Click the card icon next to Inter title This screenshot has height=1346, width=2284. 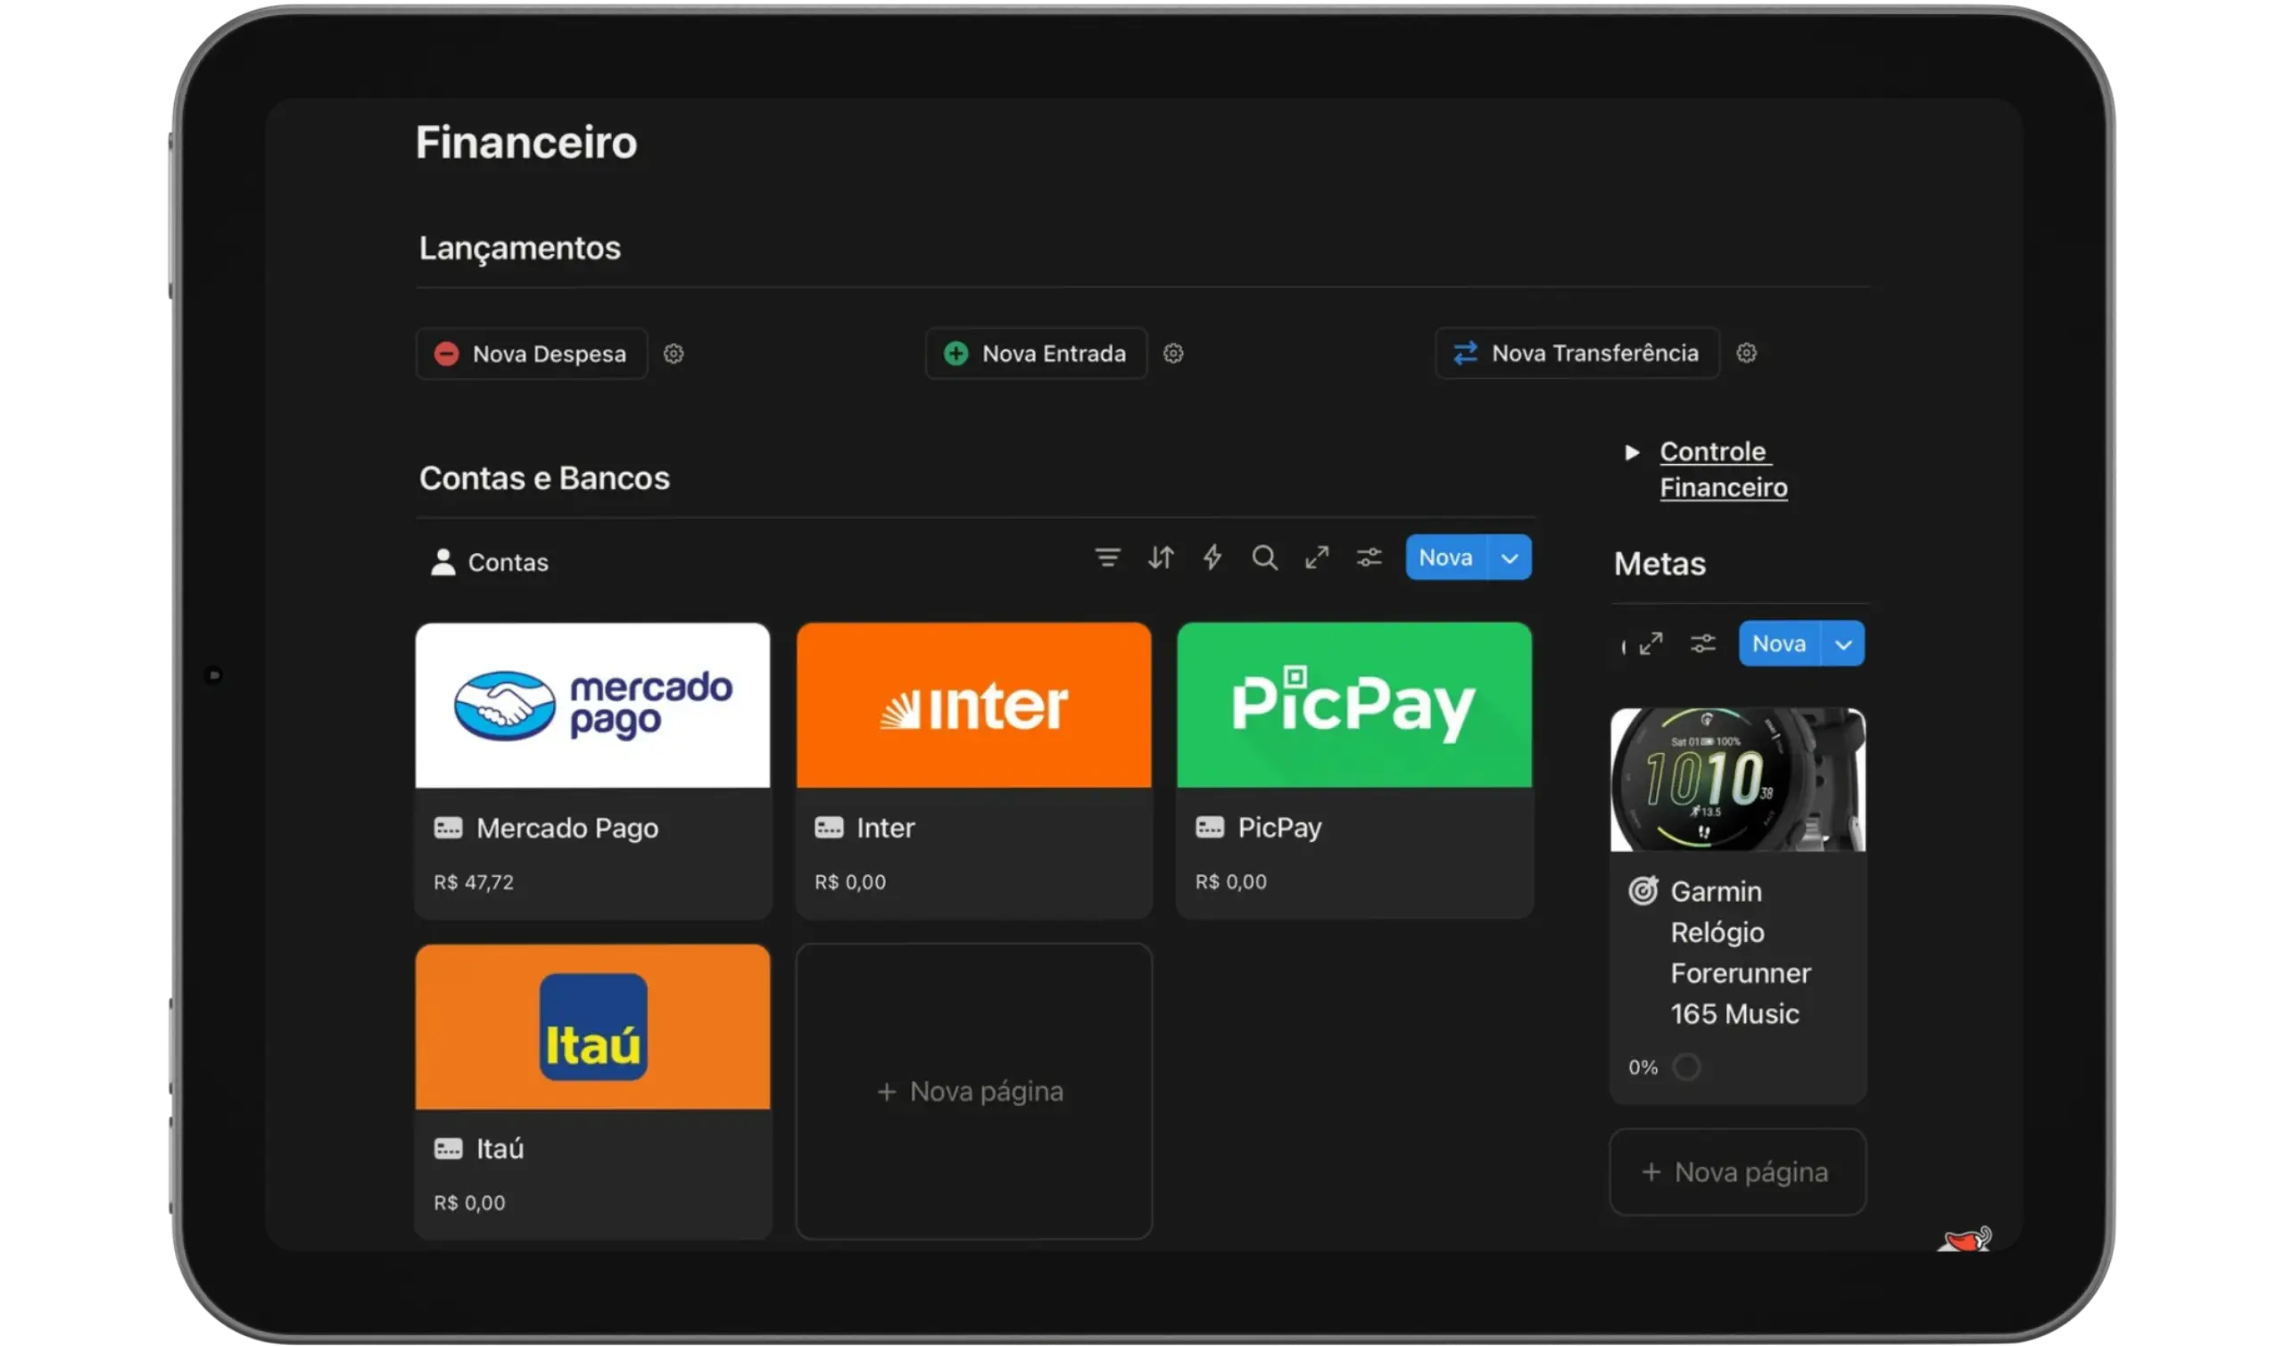coord(829,828)
